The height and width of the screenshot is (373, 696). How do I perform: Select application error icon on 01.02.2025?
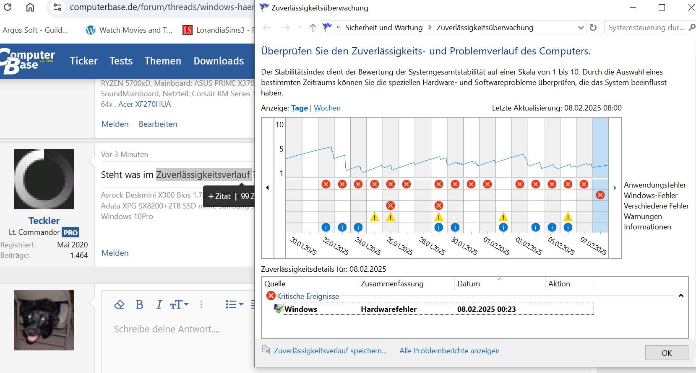tap(487, 184)
